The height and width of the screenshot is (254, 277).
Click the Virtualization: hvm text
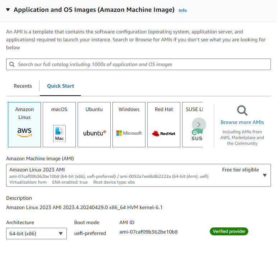(x=28, y=182)
